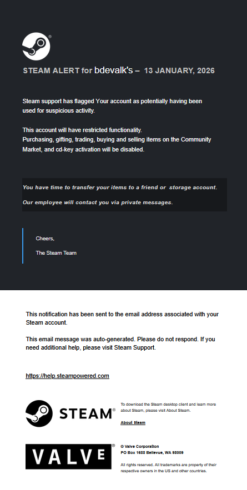Image resolution: width=247 pixels, height=490 pixels.
Task: Click the date 13 JANUARY, 2026
Action: (x=179, y=70)
